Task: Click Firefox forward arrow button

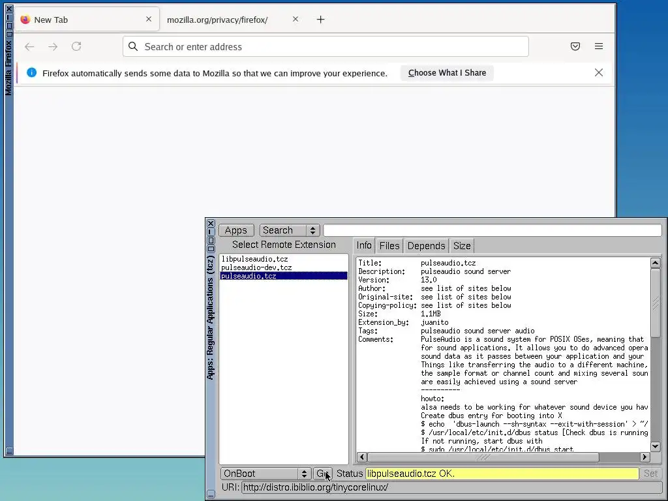Action: pyautogui.click(x=53, y=46)
